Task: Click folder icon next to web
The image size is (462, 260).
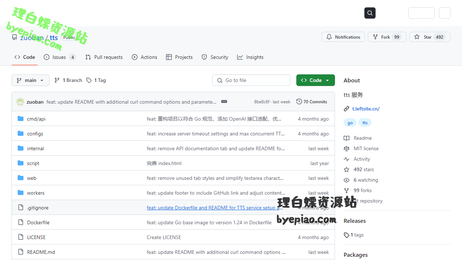Action: (x=21, y=178)
